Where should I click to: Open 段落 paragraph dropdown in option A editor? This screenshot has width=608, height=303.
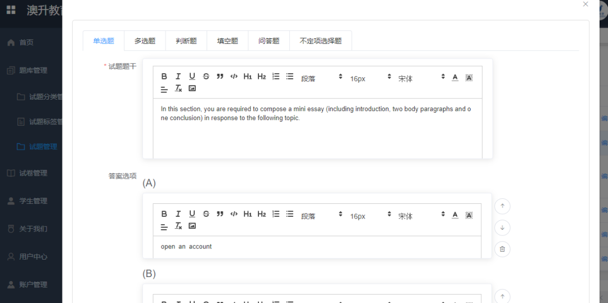[321, 216]
